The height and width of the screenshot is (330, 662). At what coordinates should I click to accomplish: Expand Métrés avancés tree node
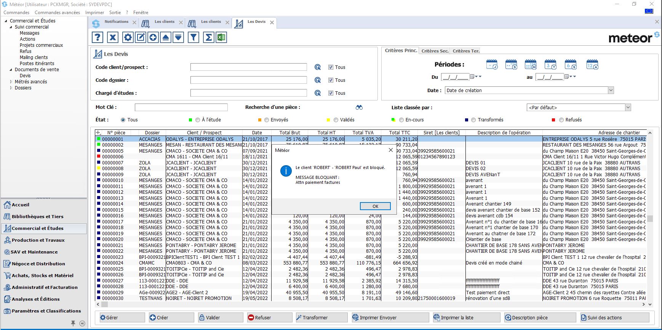tap(11, 82)
